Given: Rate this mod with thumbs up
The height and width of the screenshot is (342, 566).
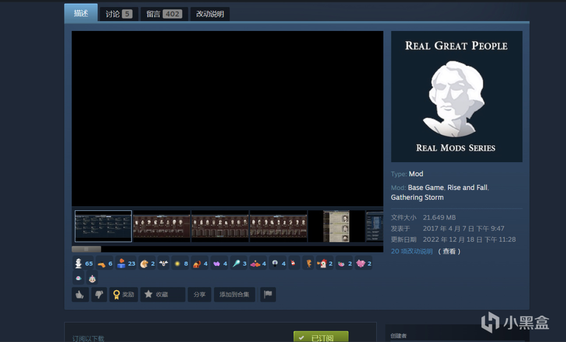Looking at the screenshot, I should click(x=80, y=295).
